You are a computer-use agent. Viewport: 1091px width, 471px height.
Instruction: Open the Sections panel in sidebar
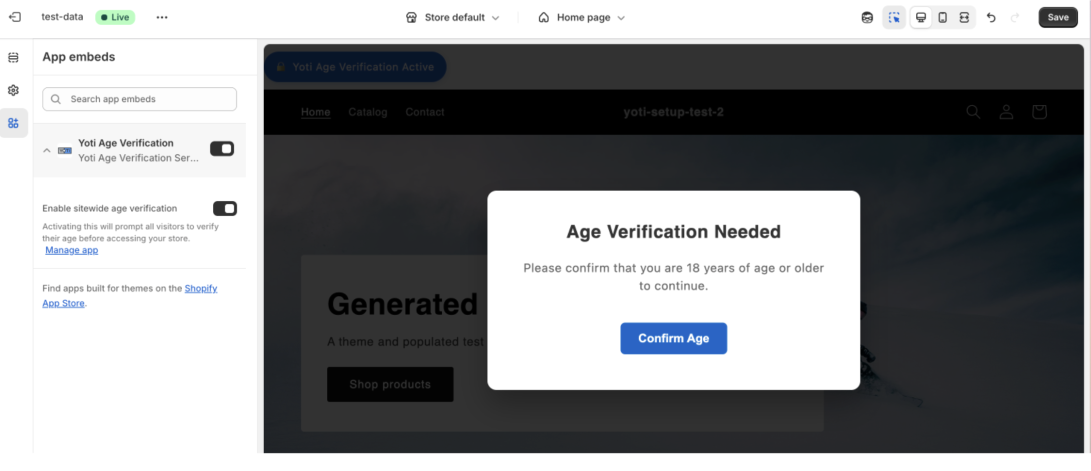click(13, 57)
